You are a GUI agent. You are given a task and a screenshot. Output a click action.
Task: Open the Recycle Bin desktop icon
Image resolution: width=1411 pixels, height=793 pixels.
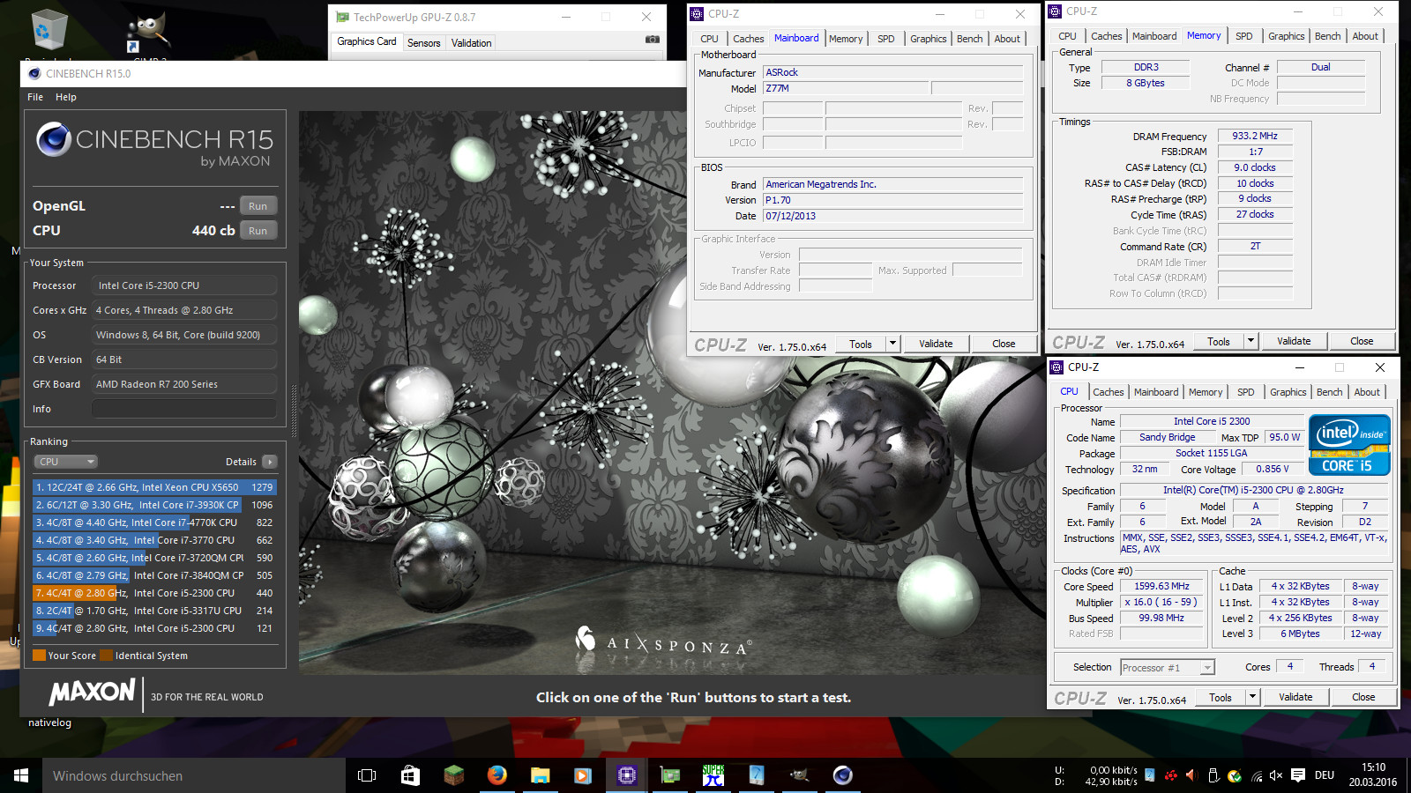49,31
